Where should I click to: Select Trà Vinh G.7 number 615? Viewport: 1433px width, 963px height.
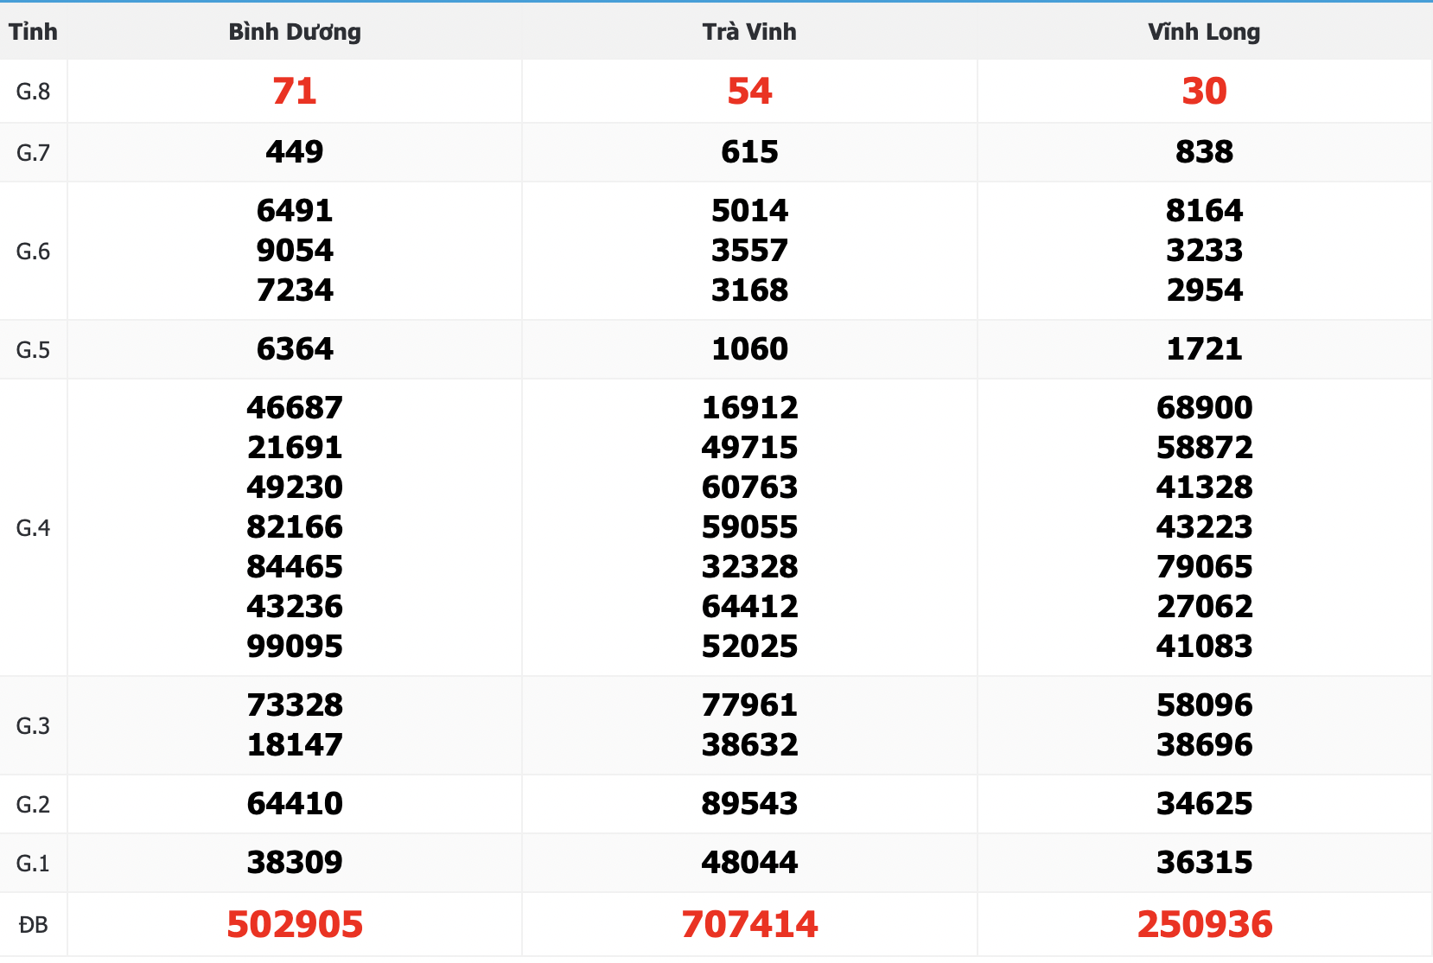749,152
